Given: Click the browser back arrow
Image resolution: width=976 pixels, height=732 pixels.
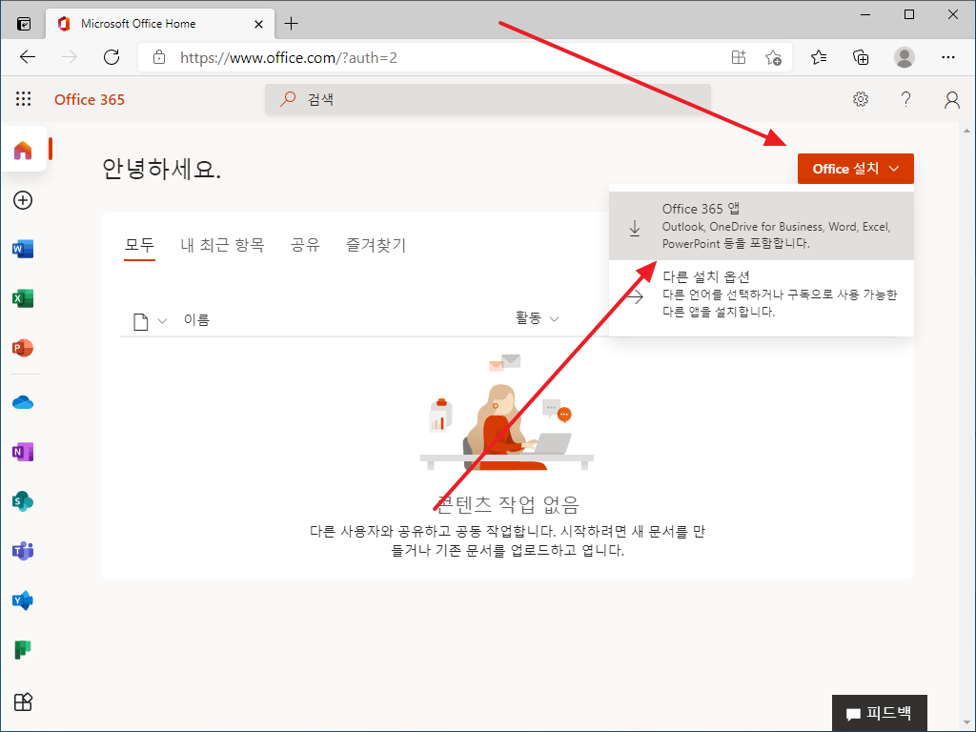Looking at the screenshot, I should (x=28, y=57).
